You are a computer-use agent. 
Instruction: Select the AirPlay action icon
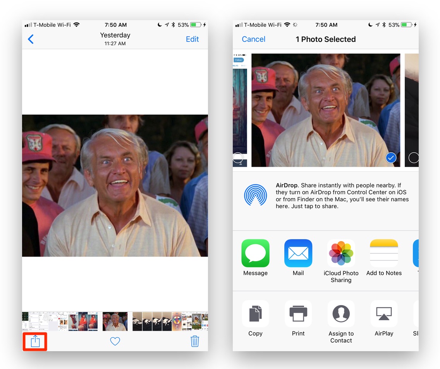pos(384,314)
